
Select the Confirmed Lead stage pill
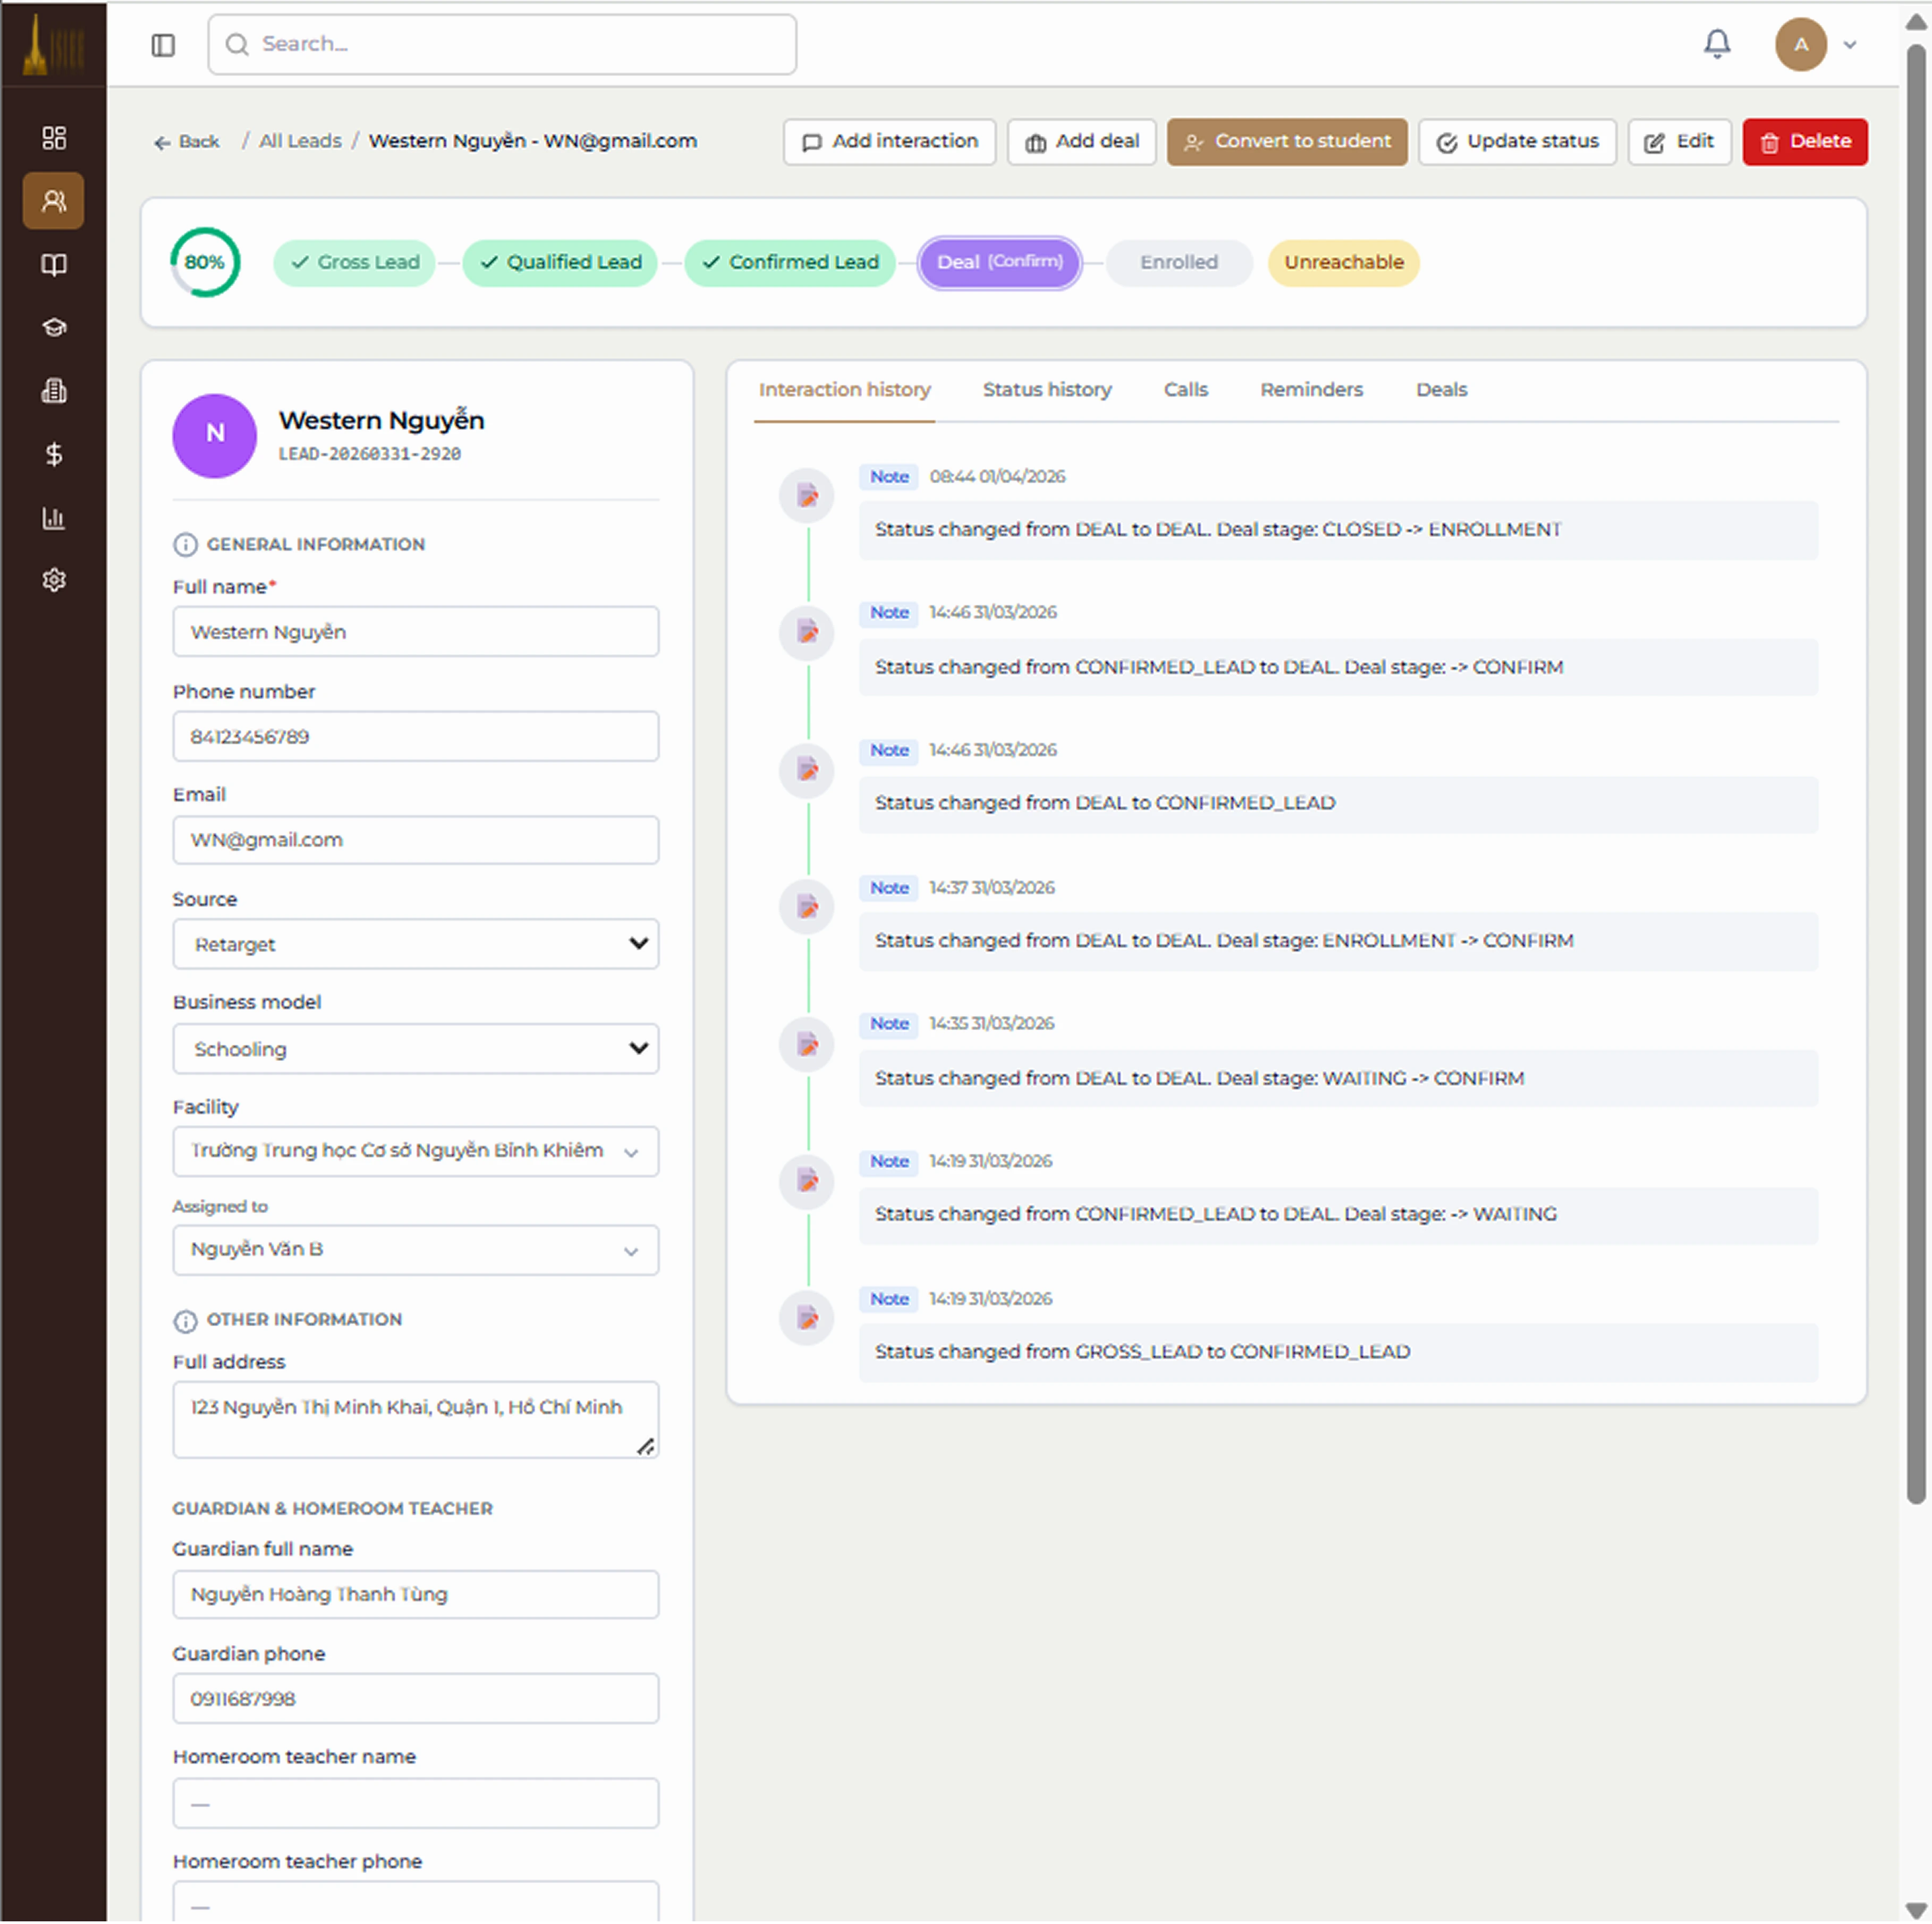[790, 263]
